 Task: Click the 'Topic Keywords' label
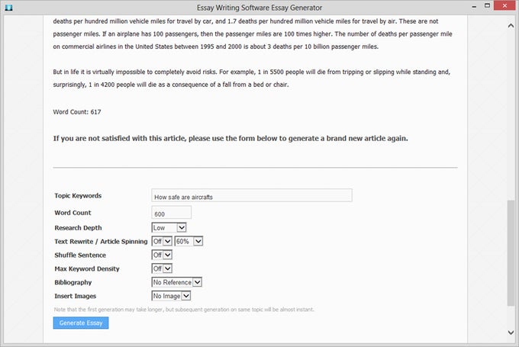(x=78, y=195)
